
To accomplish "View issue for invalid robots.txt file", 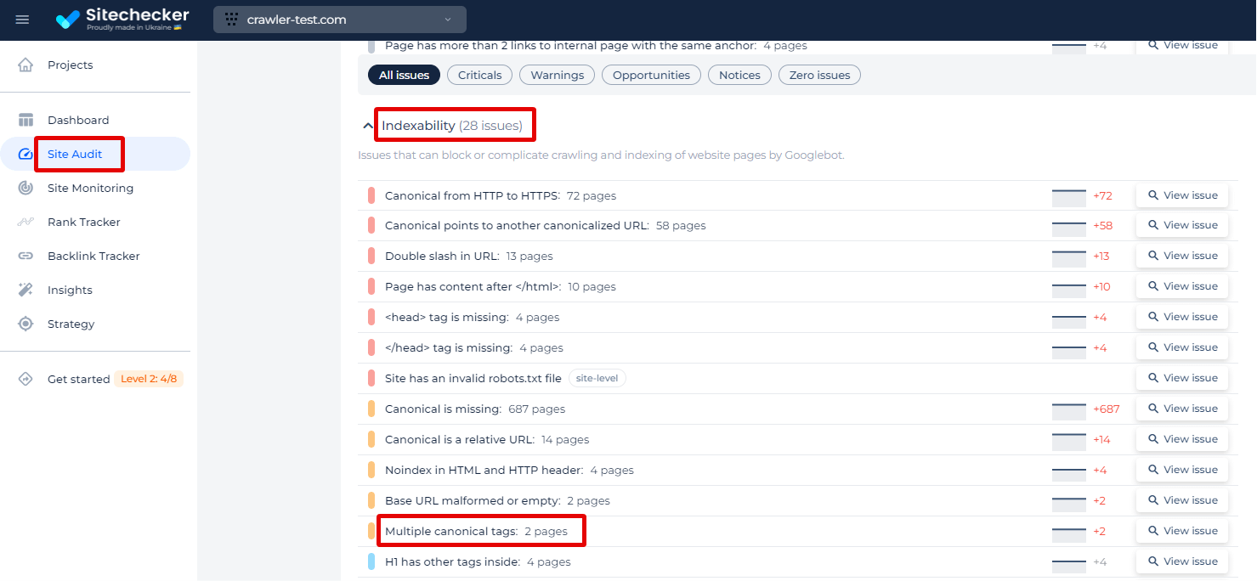I will click(1182, 378).
